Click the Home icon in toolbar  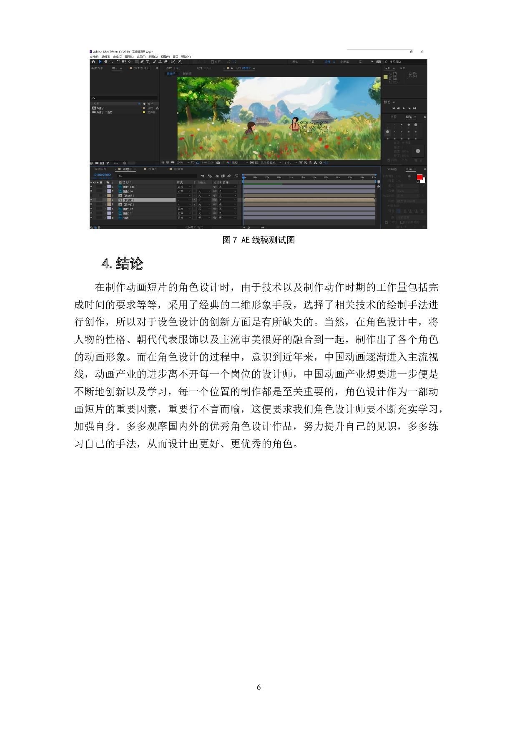(93, 62)
